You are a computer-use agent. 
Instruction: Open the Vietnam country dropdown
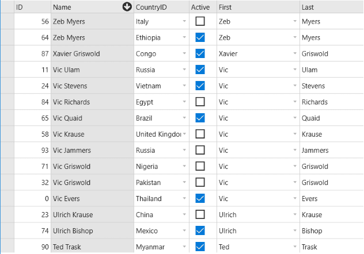click(x=184, y=86)
